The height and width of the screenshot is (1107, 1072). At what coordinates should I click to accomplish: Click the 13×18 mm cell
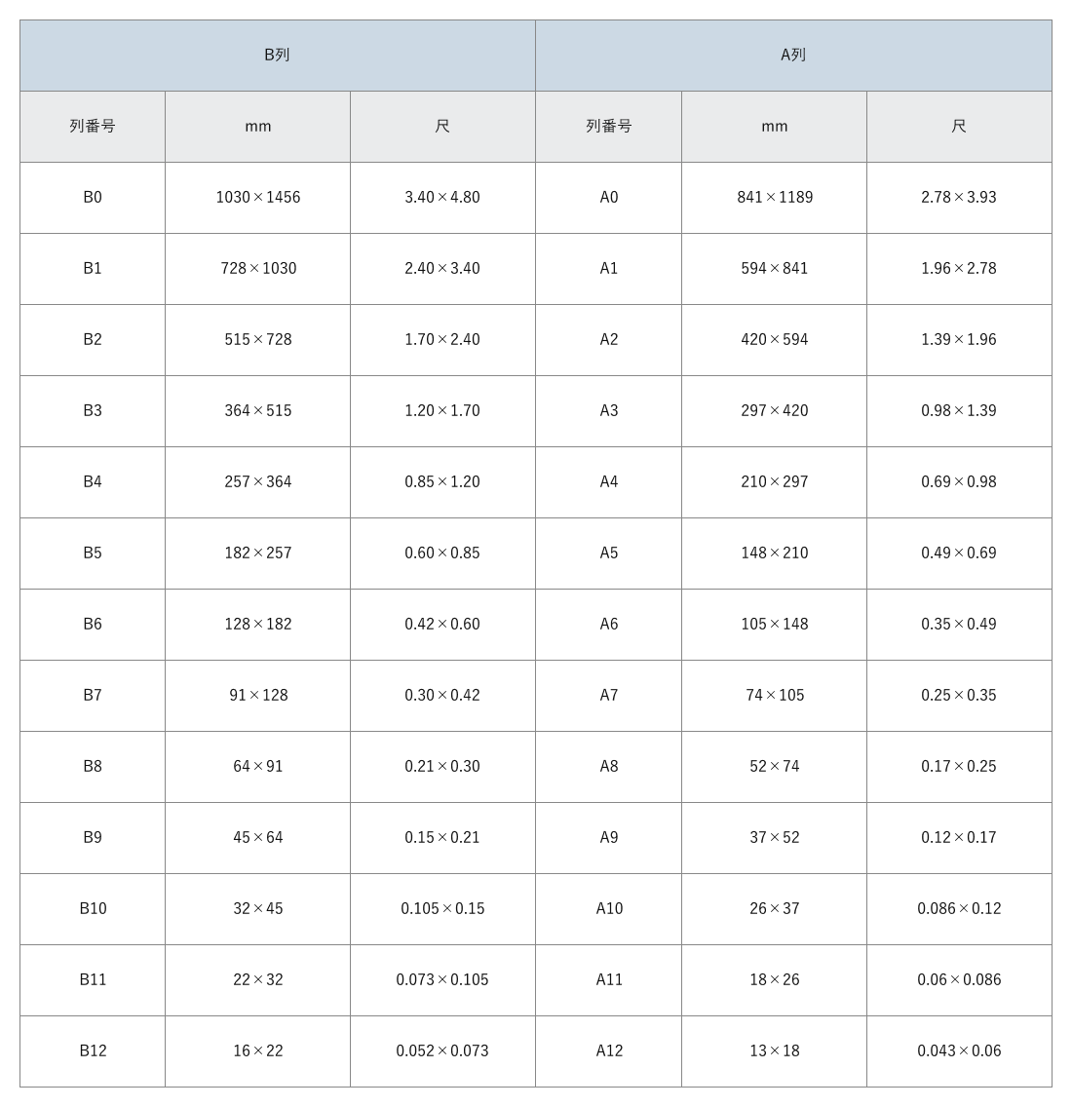pyautogui.click(x=774, y=1051)
